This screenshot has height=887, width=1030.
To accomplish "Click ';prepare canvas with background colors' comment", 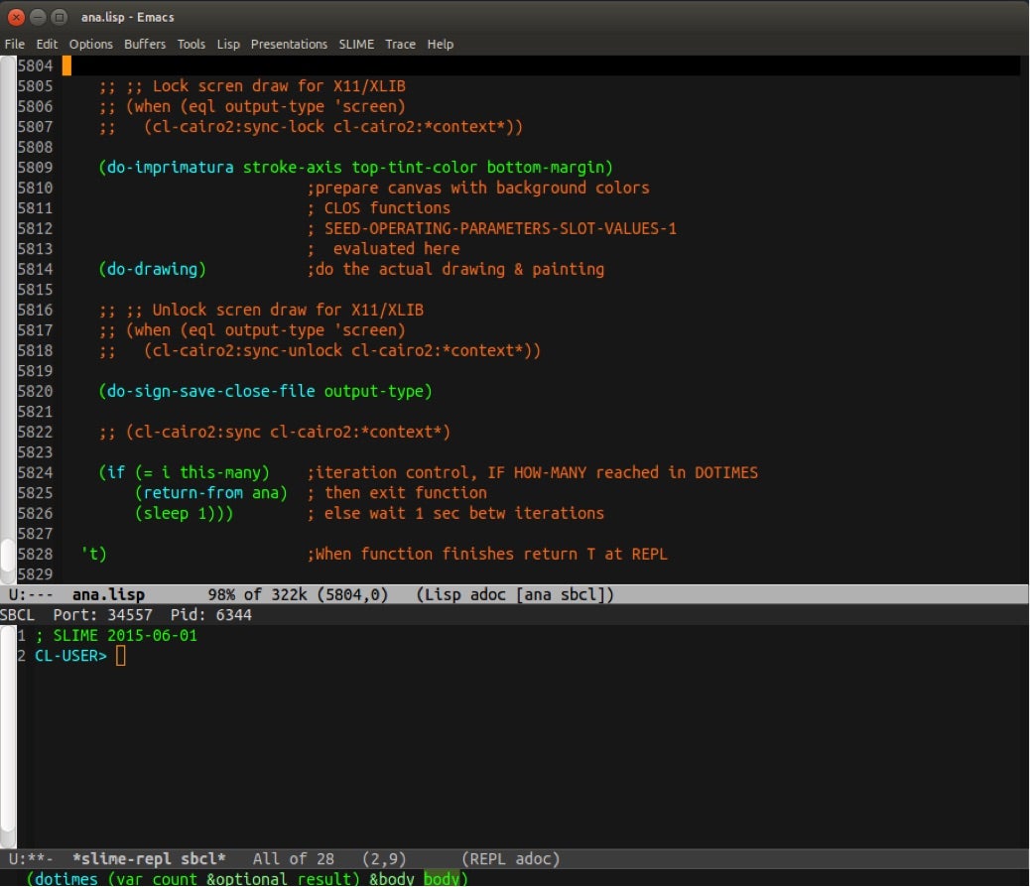I will (x=478, y=188).
